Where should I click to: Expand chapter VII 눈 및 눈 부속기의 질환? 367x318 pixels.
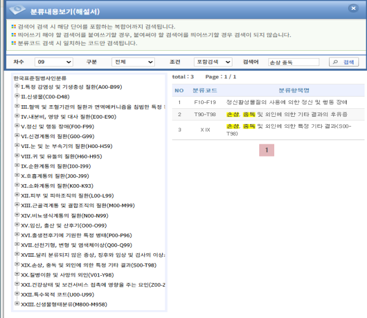coord(17,146)
